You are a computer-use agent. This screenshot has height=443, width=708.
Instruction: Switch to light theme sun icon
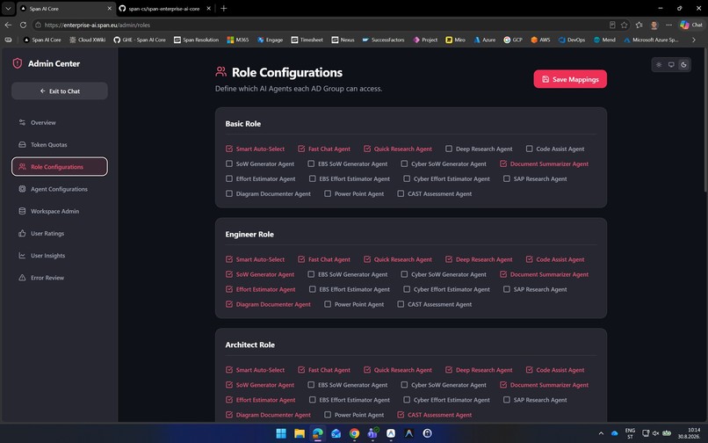tap(659, 65)
